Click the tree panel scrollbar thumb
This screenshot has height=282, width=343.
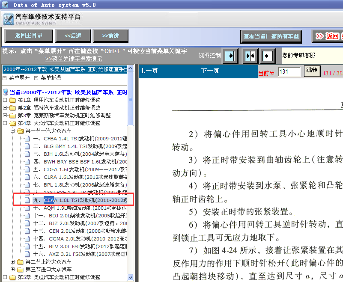(130, 99)
